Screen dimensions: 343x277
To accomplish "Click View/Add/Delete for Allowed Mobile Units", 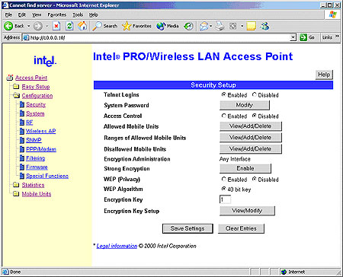I will [x=251, y=126].
